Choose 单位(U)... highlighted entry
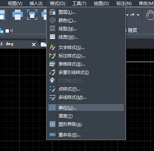This screenshot has width=154, height=151. (x=86, y=108)
